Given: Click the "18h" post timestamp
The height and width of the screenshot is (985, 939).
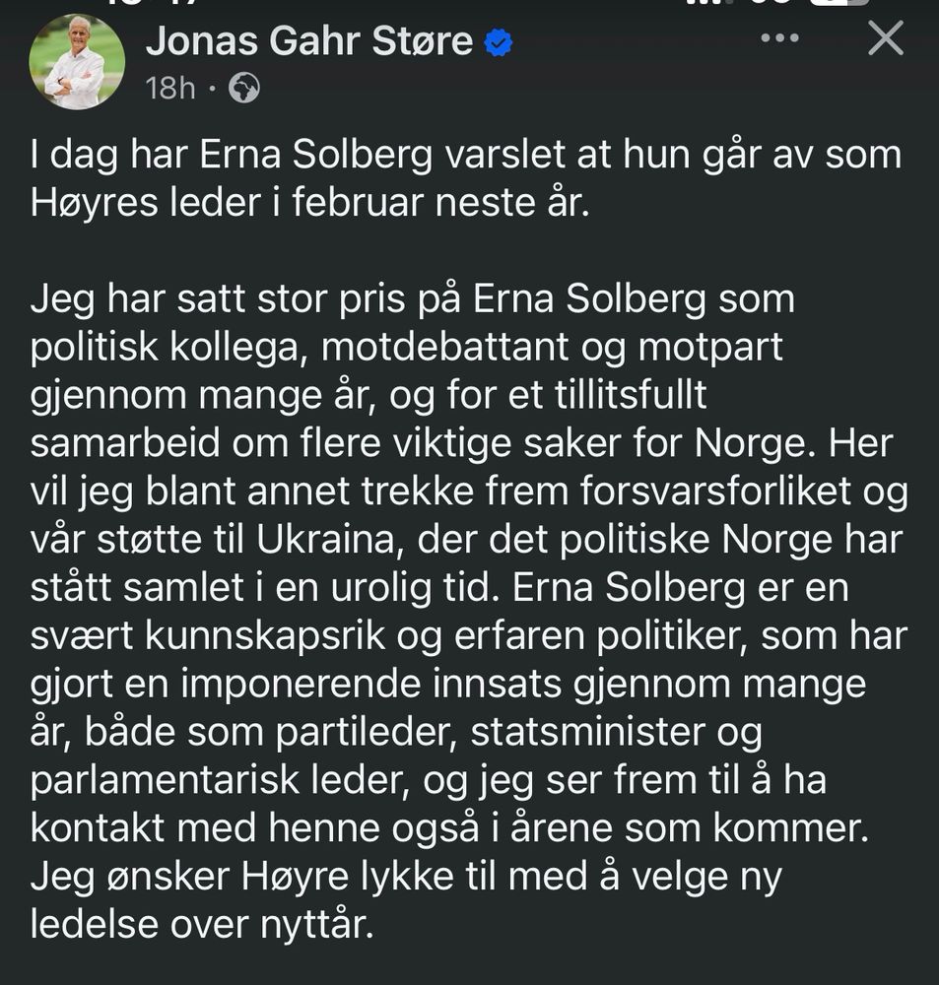Looking at the screenshot, I should point(170,88).
